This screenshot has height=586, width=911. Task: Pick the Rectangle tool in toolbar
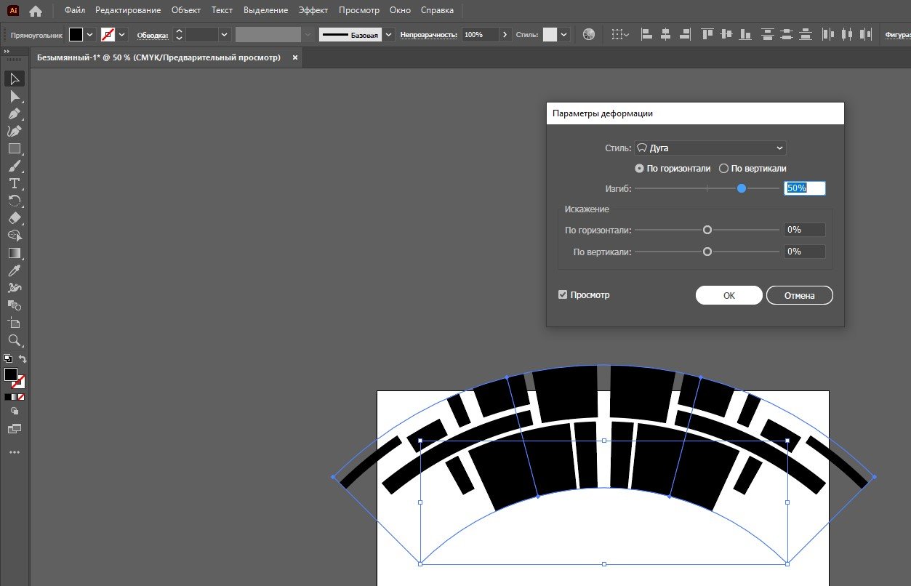click(x=14, y=148)
